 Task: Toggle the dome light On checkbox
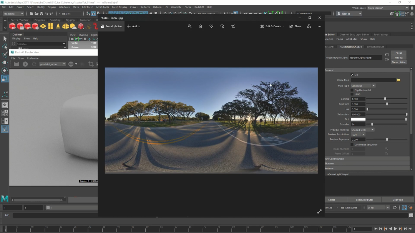tap(352, 75)
